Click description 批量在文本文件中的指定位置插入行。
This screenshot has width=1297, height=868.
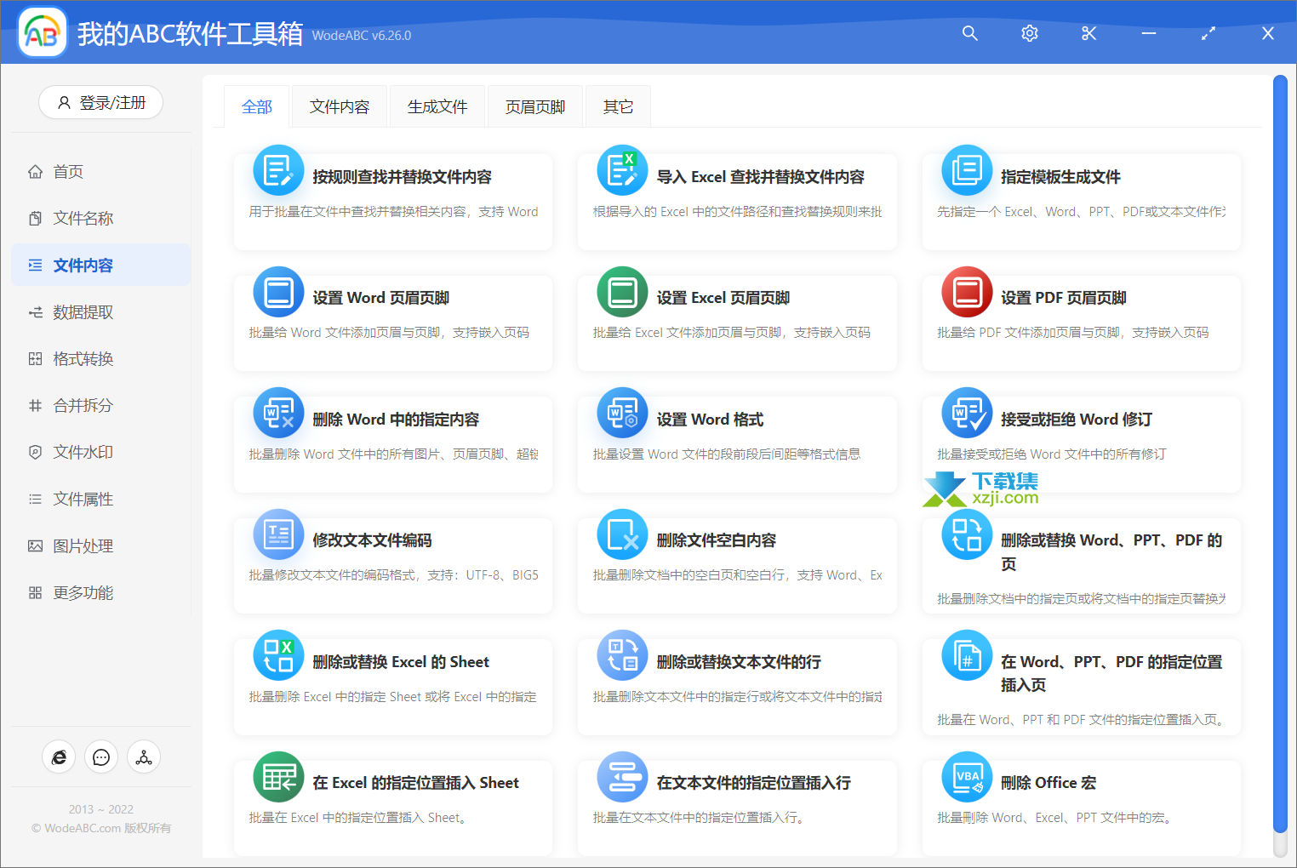click(x=699, y=818)
